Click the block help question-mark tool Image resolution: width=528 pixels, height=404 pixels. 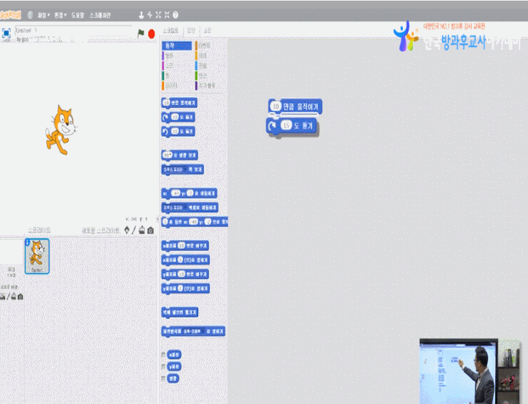(176, 15)
